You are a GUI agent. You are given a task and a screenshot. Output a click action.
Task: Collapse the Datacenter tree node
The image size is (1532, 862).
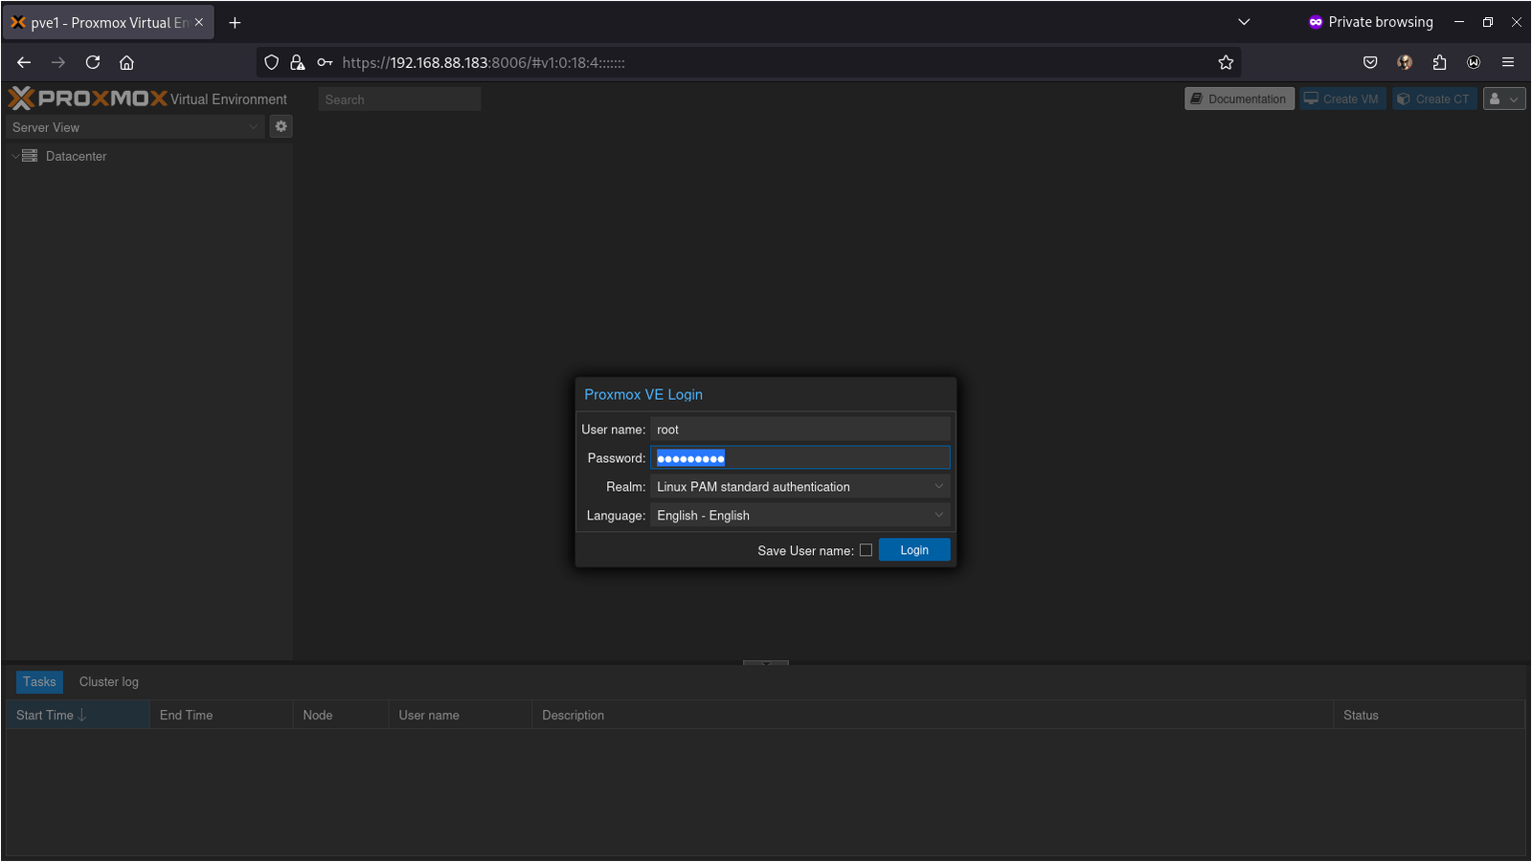coord(15,156)
